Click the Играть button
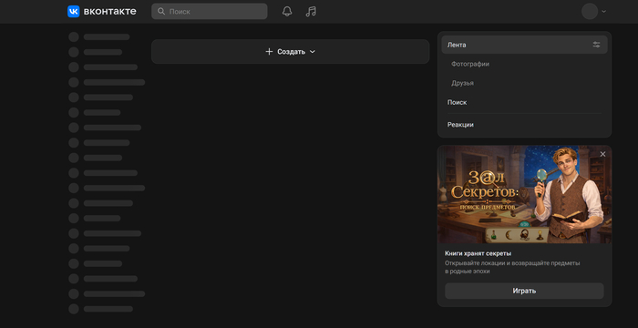 pos(524,291)
